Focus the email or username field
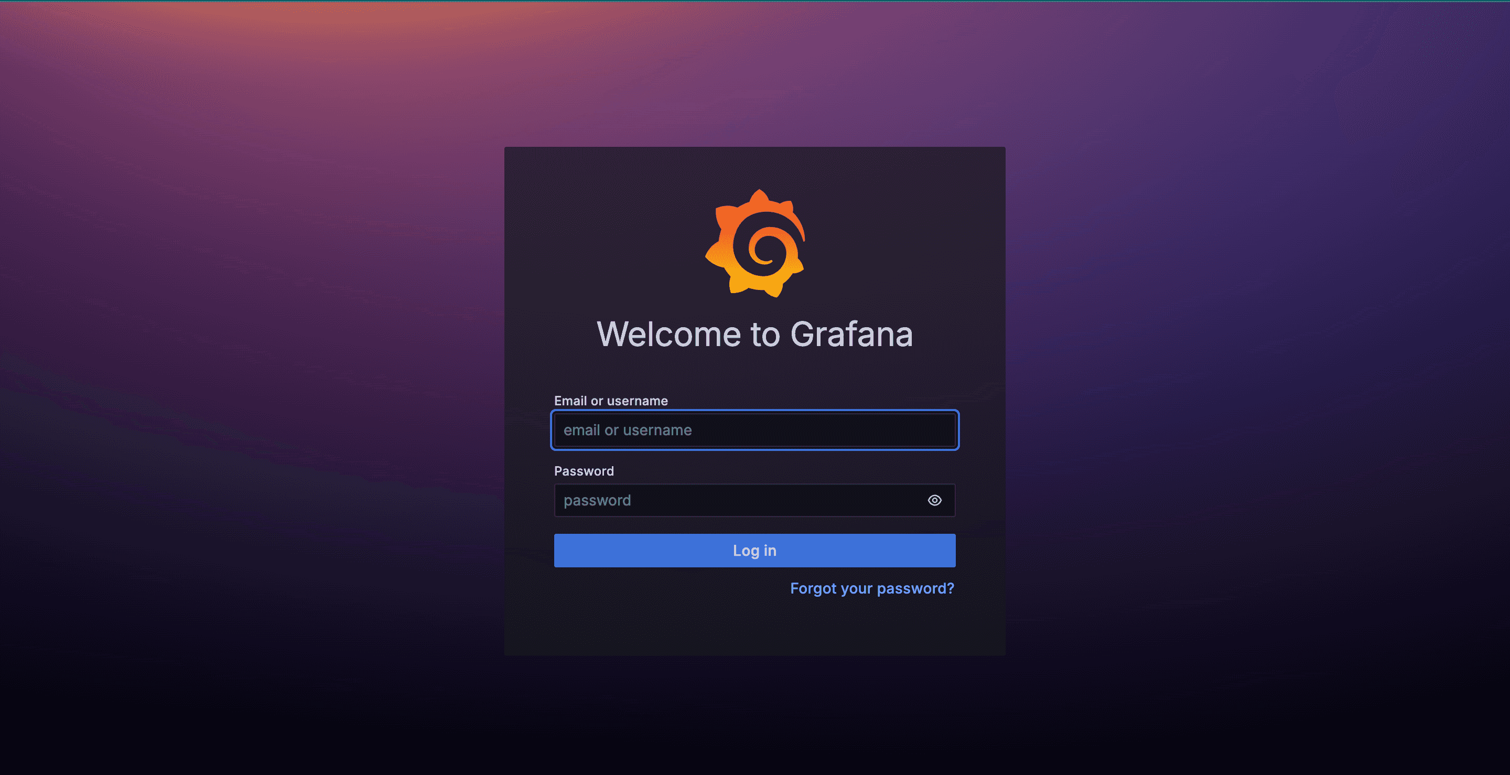 pyautogui.click(x=755, y=429)
